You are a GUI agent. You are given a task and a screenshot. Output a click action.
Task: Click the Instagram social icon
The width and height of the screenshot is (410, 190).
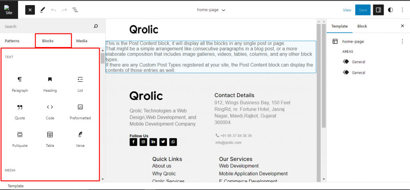(143, 142)
